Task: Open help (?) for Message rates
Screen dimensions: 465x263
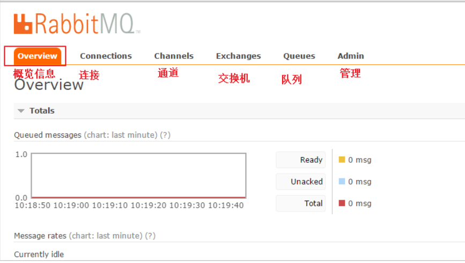Action: tap(150, 236)
